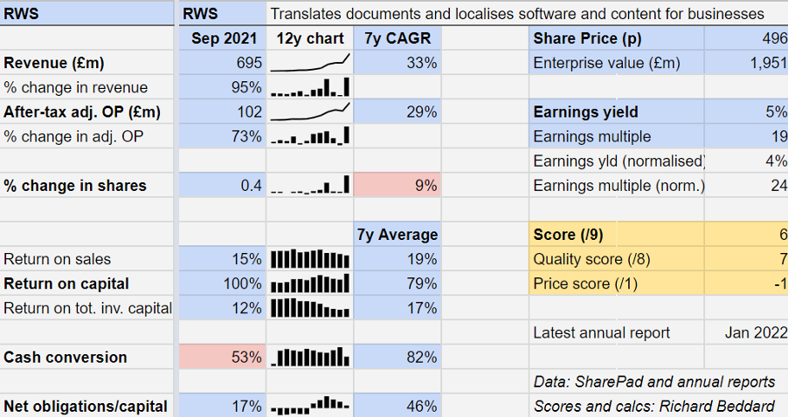
Task: Select the pink 9% shares CAGR cell
Action: pos(397,186)
